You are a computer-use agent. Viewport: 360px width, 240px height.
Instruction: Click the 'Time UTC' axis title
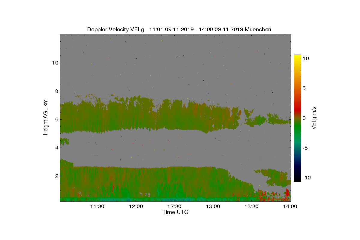pyautogui.click(x=175, y=212)
